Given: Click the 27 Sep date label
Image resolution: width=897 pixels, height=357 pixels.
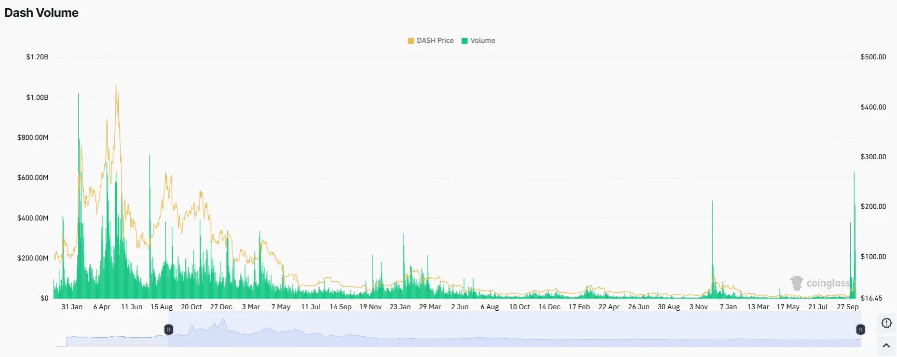Looking at the screenshot, I should [x=847, y=307].
